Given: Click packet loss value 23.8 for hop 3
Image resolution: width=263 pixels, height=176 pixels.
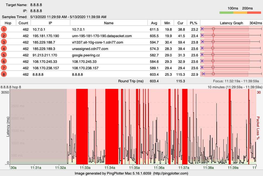Looking at the screenshot, I should pos(195,42).
